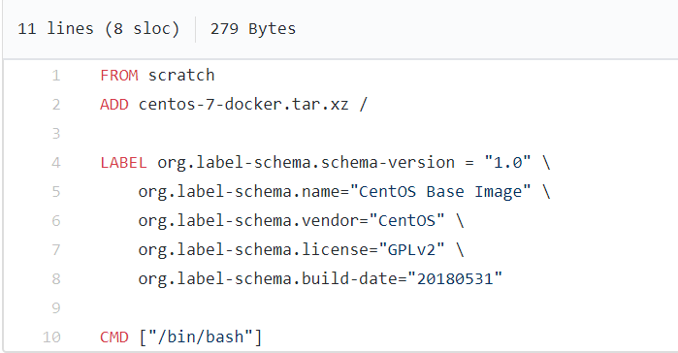Select line number 9

pos(56,308)
